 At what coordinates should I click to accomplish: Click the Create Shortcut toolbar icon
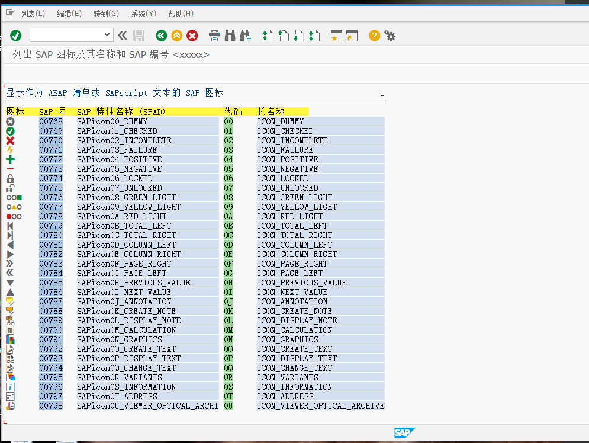tap(336, 36)
